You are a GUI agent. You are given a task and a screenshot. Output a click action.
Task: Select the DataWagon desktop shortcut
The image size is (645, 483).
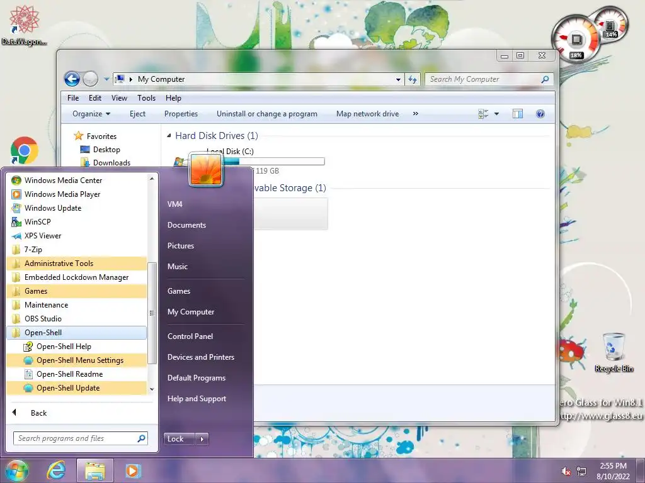click(25, 25)
